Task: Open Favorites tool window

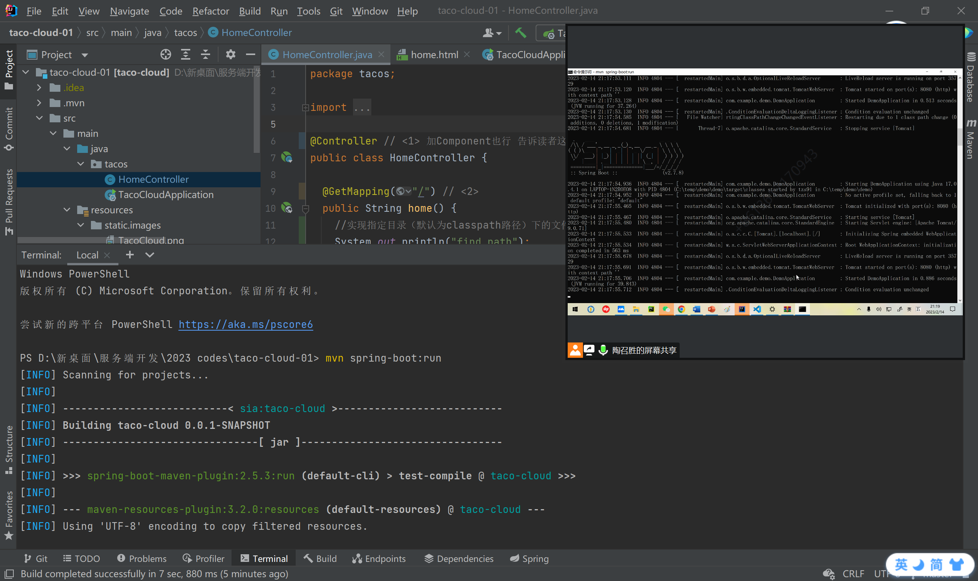Action: 9,515
